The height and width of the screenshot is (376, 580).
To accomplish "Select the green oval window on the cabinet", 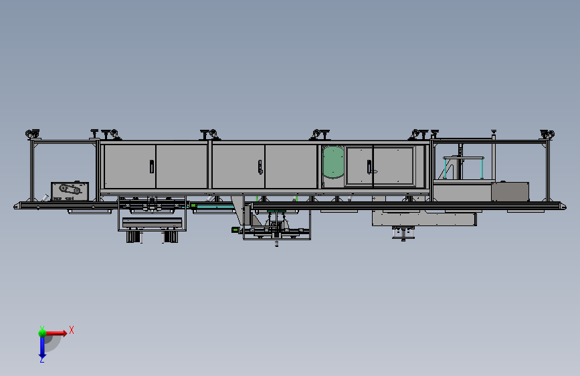I will (x=333, y=162).
